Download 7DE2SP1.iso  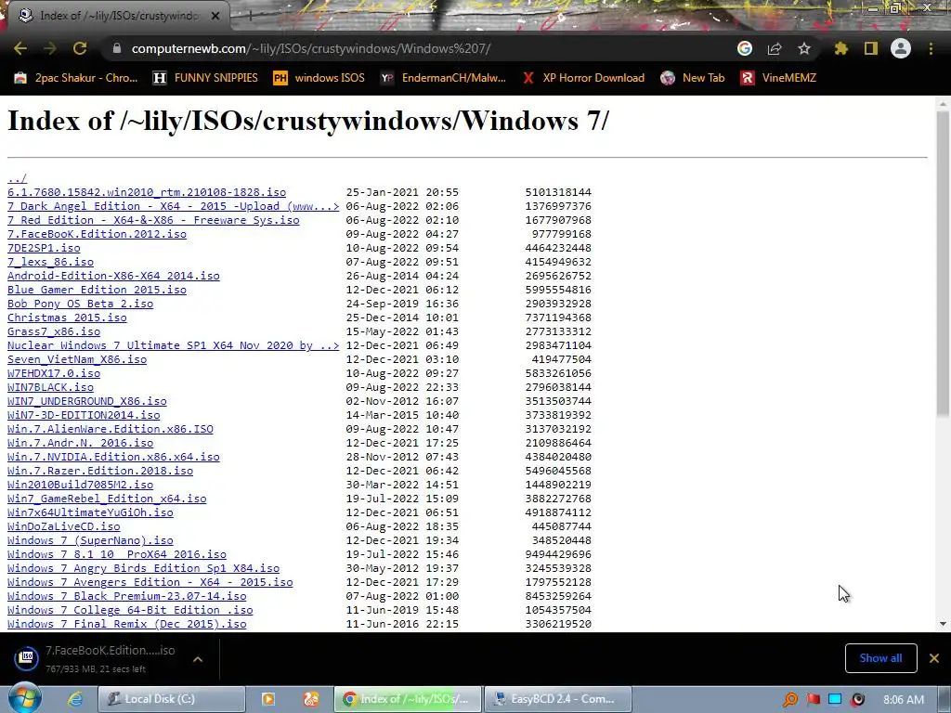point(44,248)
